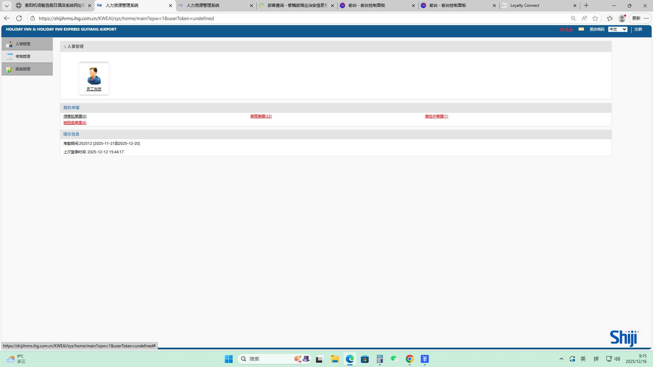The width and height of the screenshot is (653, 367).
Task: Add page to favorites star icon
Action: (x=595, y=18)
